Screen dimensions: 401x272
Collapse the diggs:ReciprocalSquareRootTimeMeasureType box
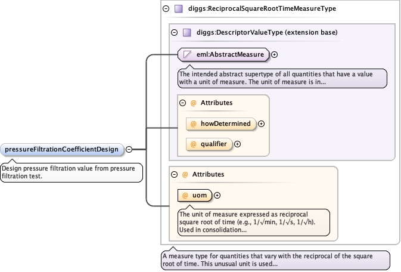pos(165,9)
